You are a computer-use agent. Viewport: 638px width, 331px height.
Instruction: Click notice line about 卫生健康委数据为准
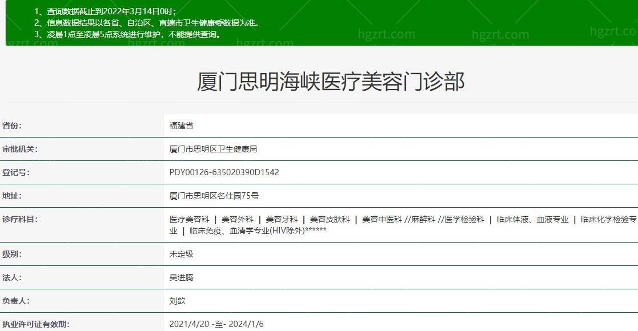147,23
